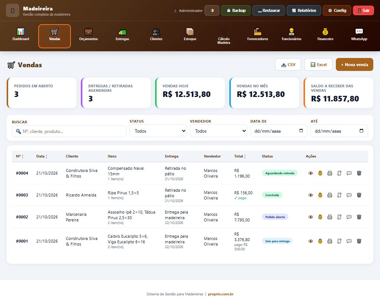This screenshot has width=380, height=302.
Task: Click money bag icon for sale #0003
Action: pos(320,195)
